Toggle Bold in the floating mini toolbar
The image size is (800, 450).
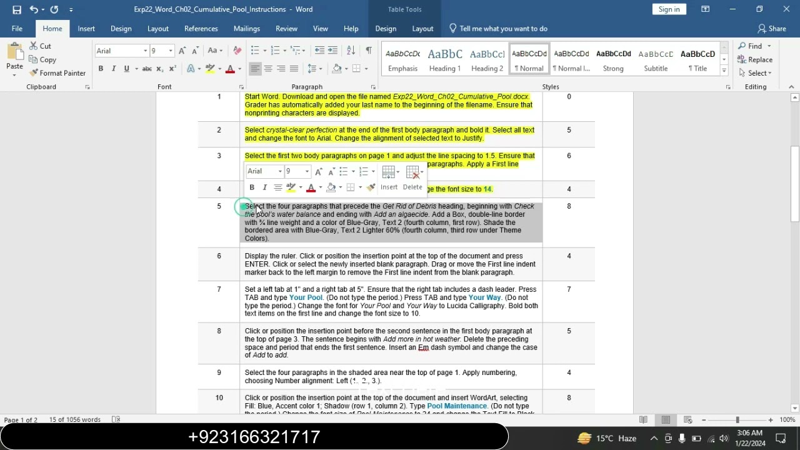click(x=252, y=187)
